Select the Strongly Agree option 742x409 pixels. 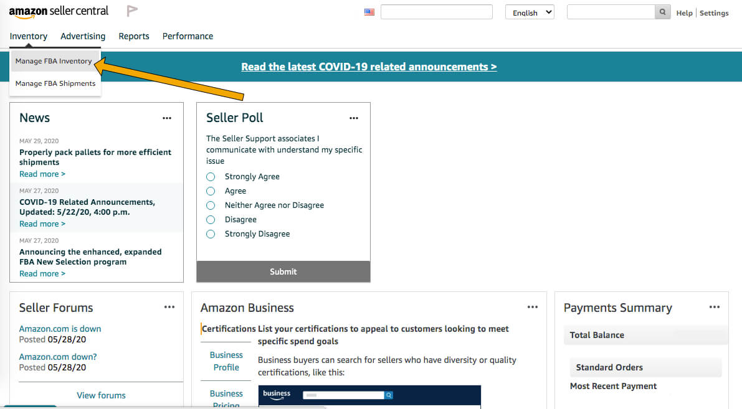(x=210, y=176)
